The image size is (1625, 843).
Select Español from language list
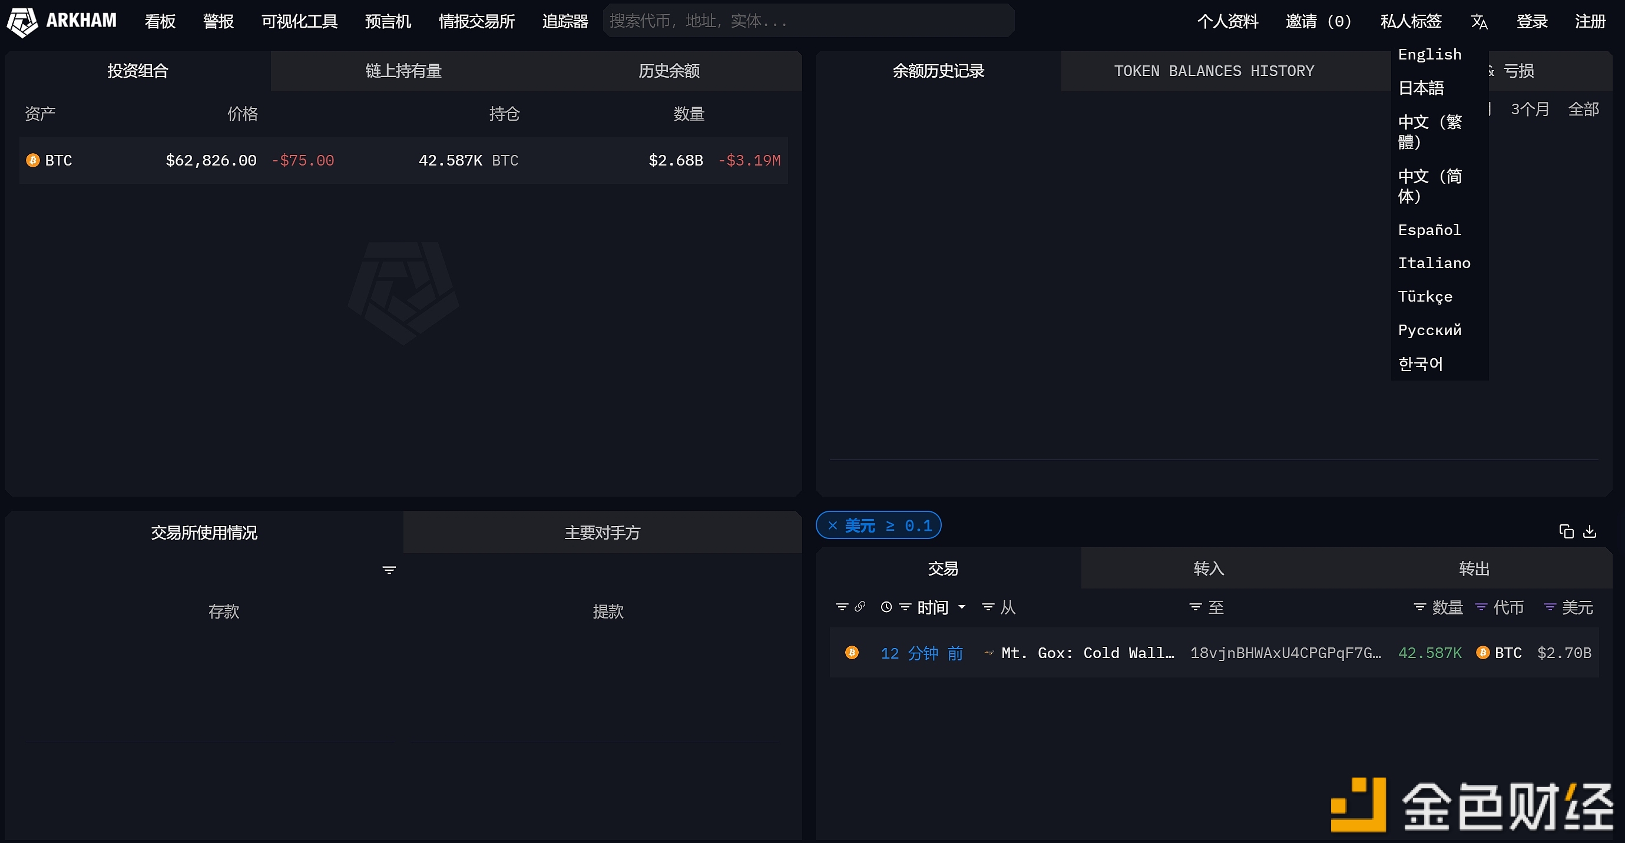pos(1429,230)
